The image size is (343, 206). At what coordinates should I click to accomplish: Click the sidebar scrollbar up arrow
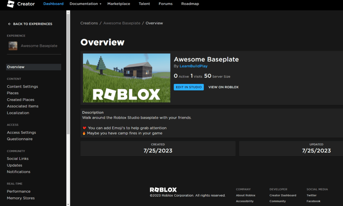pyautogui.click(x=68, y=12)
